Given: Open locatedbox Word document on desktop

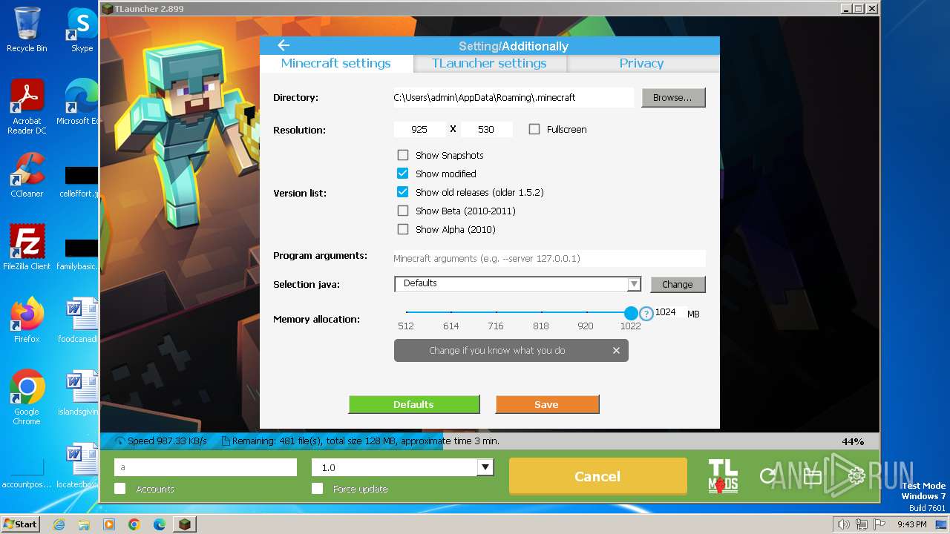Looking at the screenshot, I should tap(80, 466).
